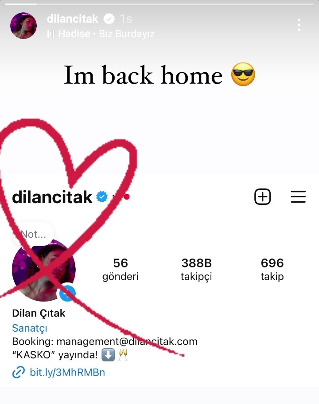Tap the down-arrow emoji in bio

pos(108,355)
